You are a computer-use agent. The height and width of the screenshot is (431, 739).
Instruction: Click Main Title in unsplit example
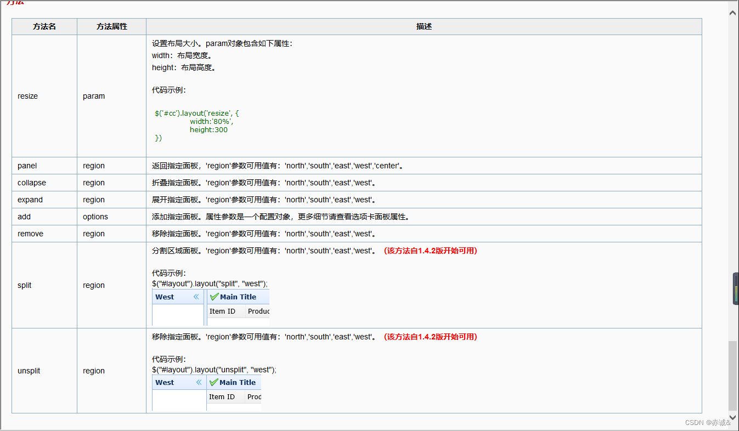pos(238,382)
